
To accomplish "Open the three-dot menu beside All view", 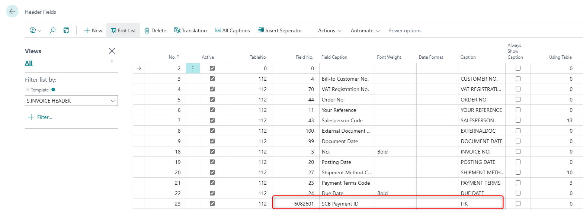I will click(112, 63).
